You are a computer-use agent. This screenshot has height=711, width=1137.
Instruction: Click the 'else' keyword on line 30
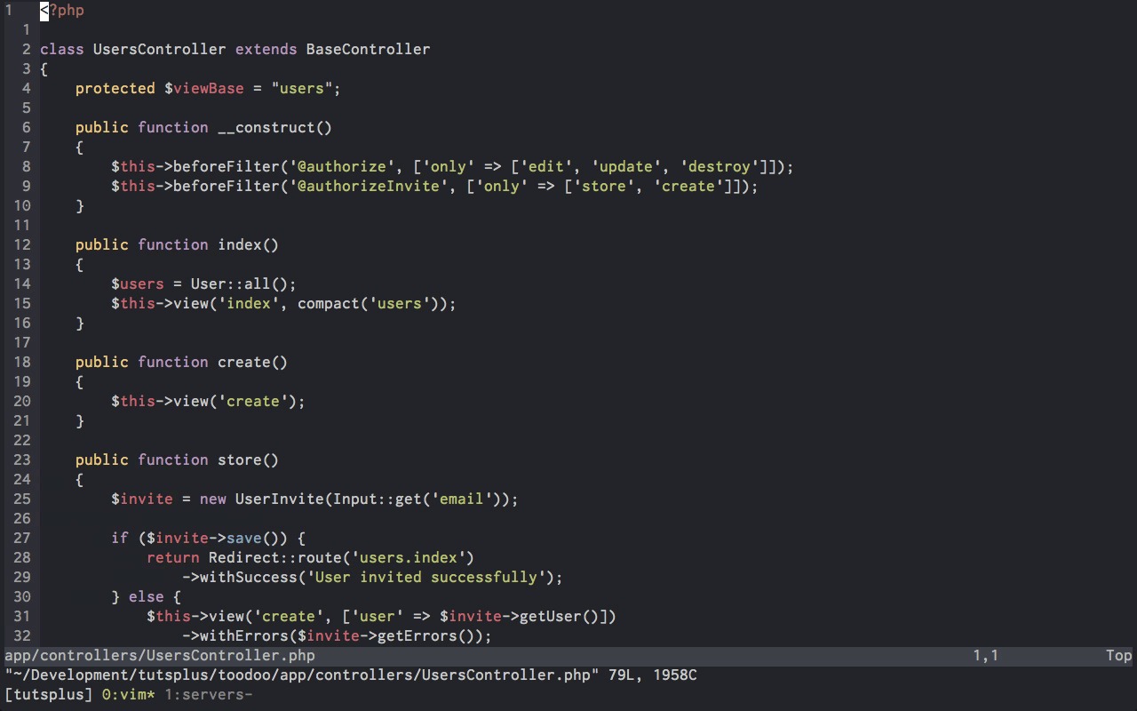tap(147, 597)
